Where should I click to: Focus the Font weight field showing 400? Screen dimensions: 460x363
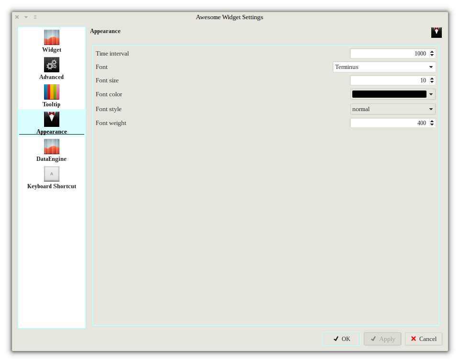(x=389, y=123)
